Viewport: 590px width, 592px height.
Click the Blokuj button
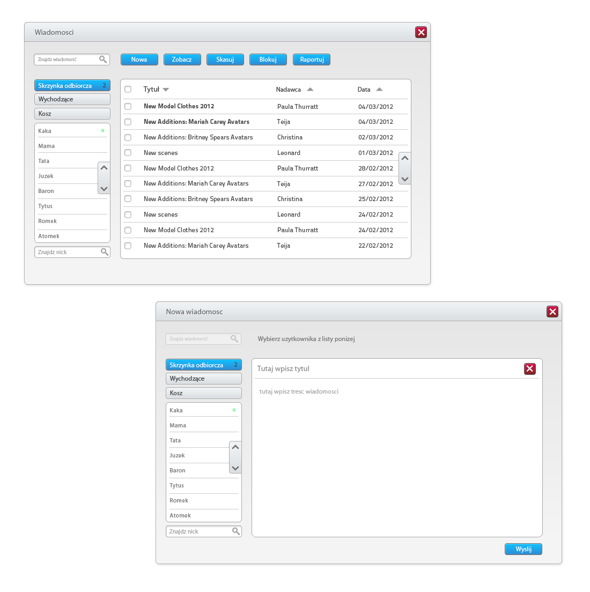(x=268, y=60)
